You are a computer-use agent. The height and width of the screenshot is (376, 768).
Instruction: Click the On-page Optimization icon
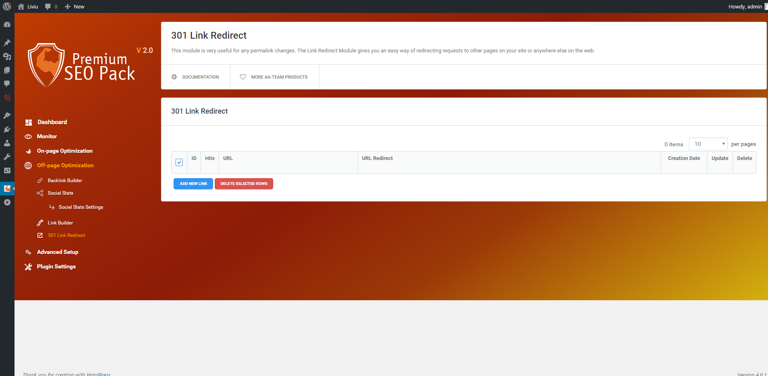pyautogui.click(x=28, y=151)
